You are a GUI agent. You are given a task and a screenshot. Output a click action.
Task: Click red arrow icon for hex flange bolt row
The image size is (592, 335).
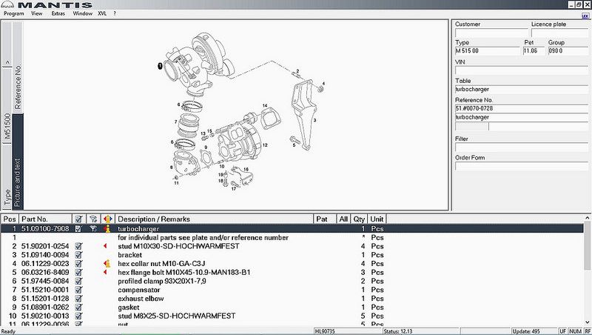[x=105, y=272]
